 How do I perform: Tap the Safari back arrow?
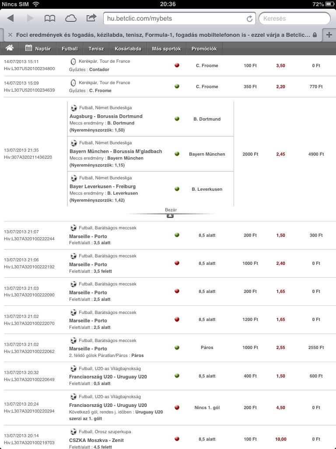[10, 18]
